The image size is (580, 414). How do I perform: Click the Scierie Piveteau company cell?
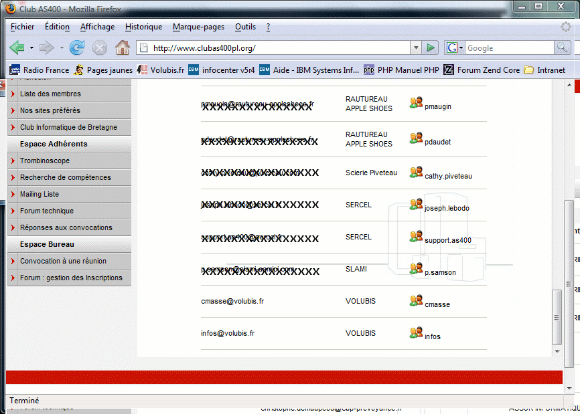click(x=371, y=173)
